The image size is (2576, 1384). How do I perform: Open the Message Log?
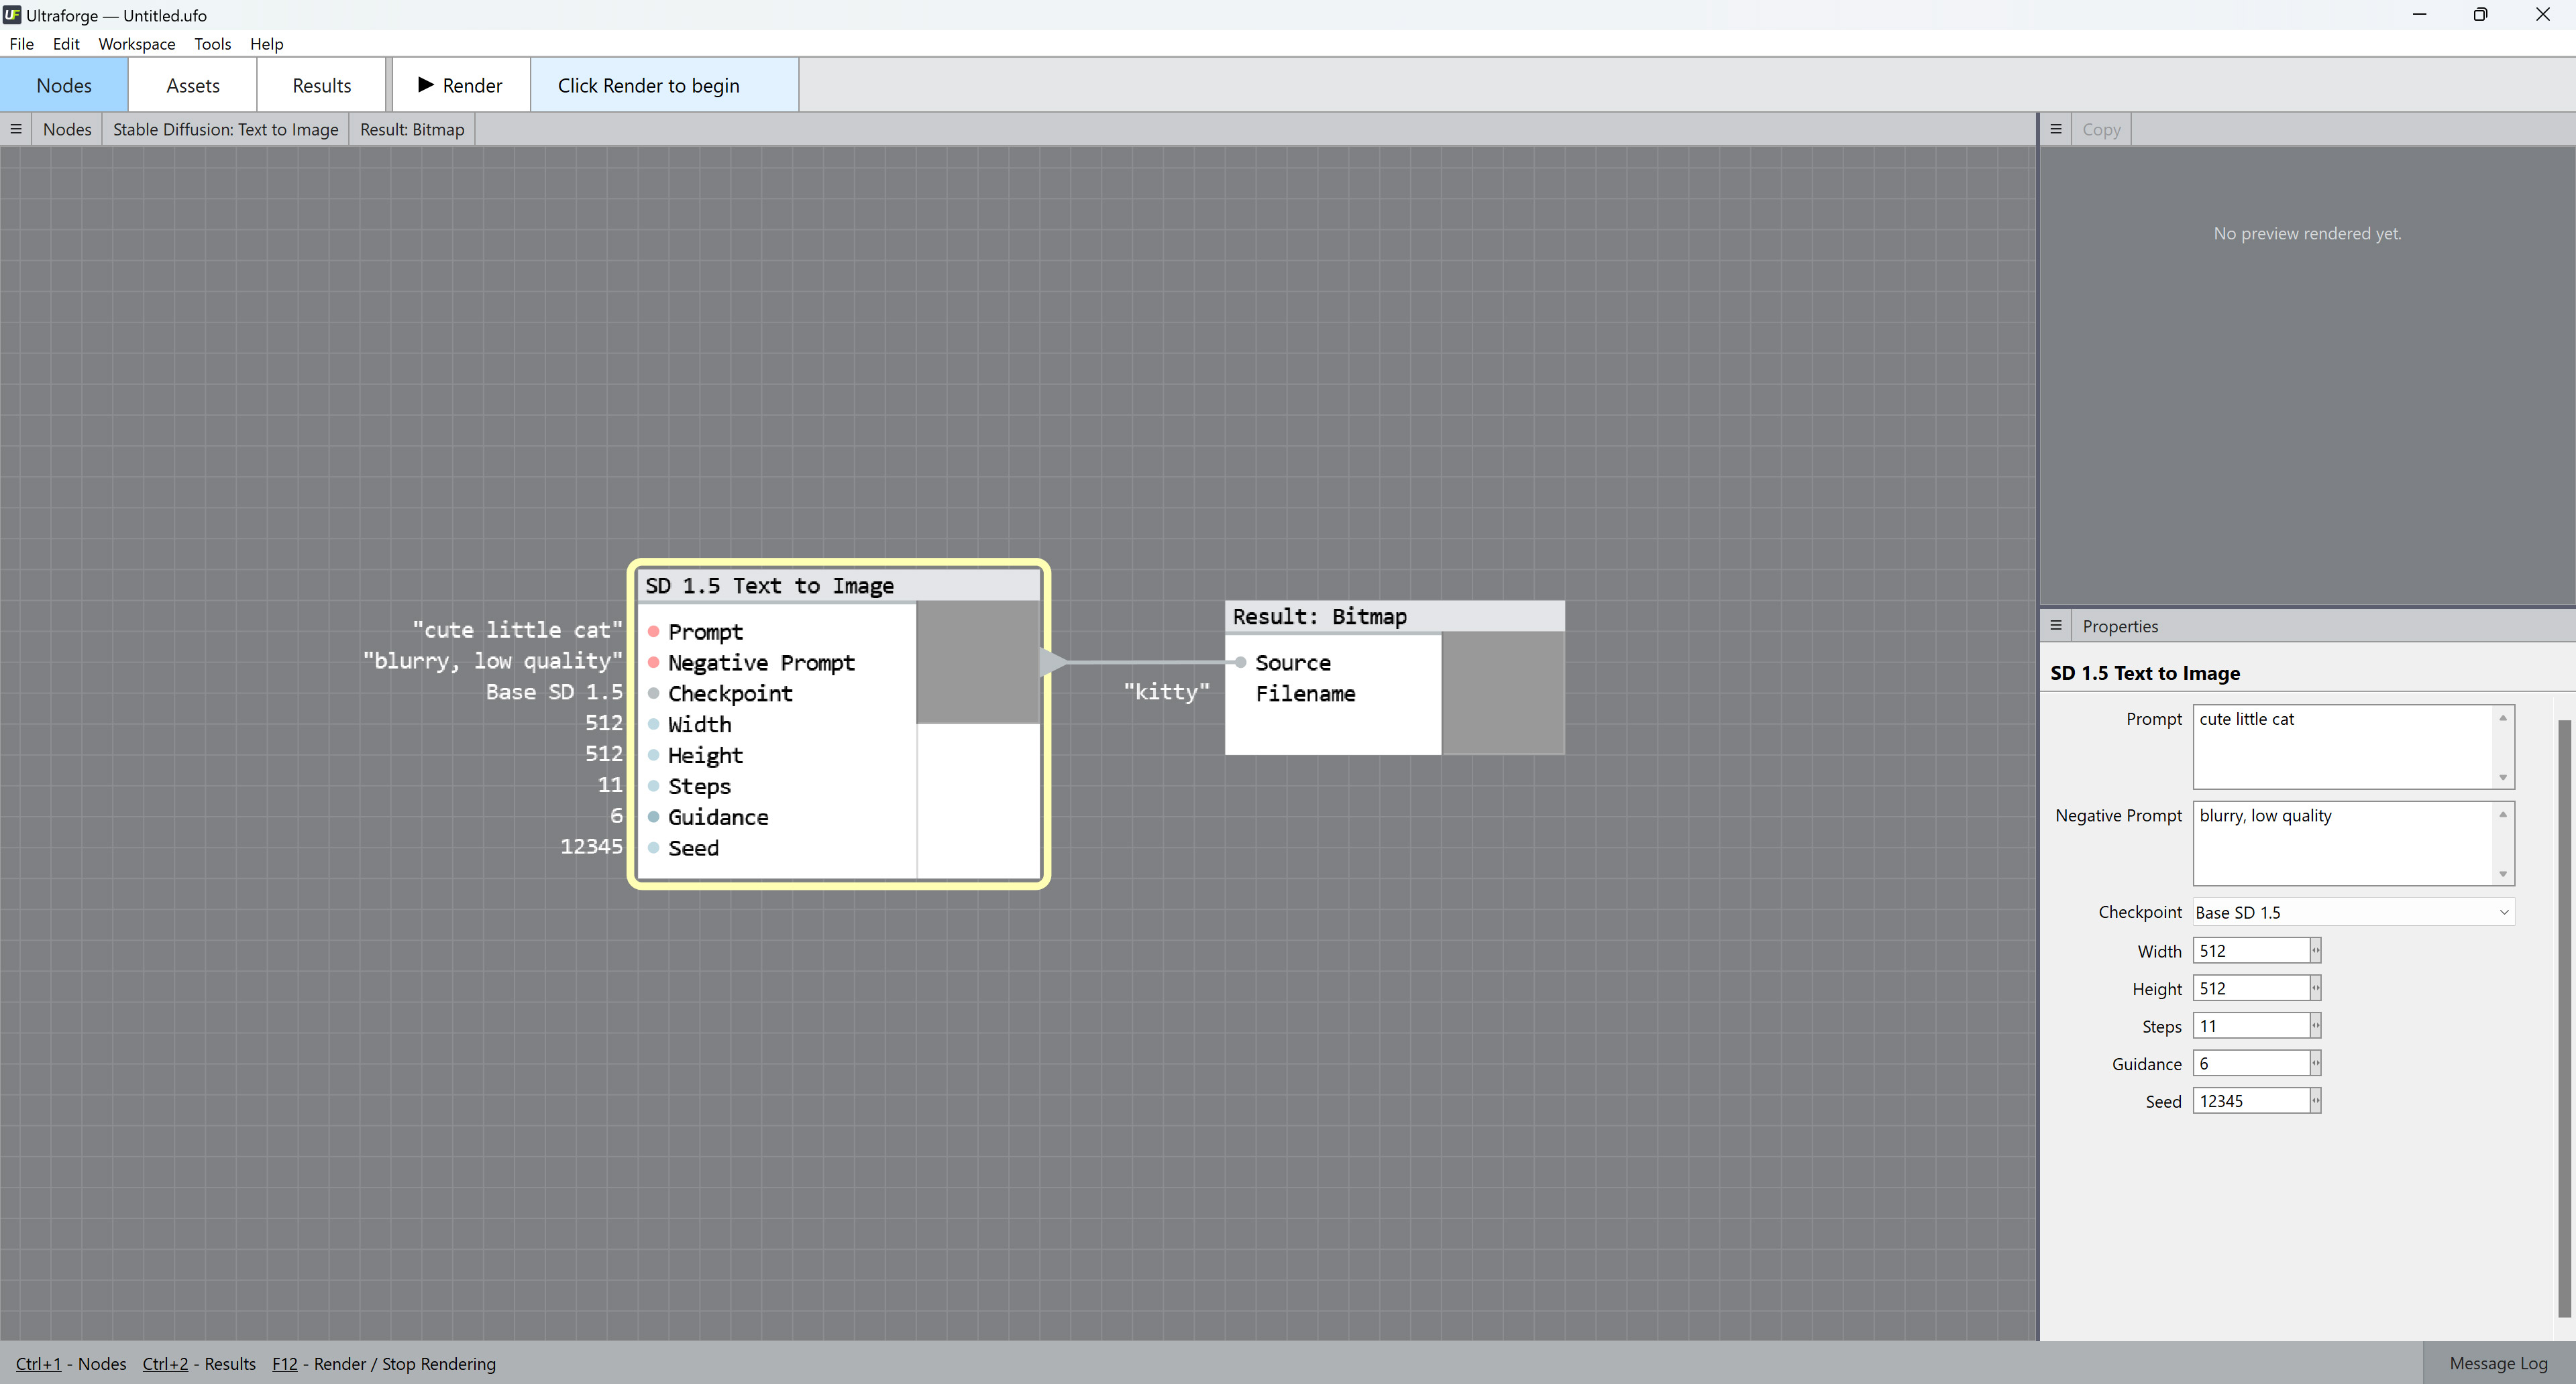click(x=2497, y=1363)
